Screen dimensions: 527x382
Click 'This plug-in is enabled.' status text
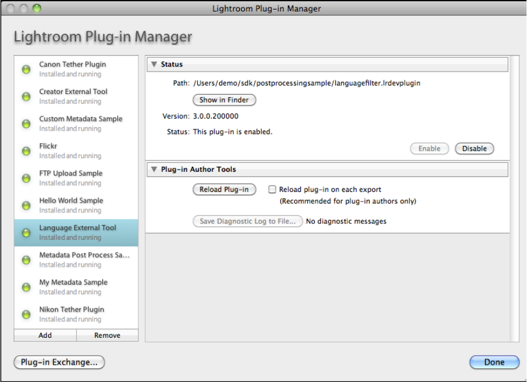click(232, 132)
